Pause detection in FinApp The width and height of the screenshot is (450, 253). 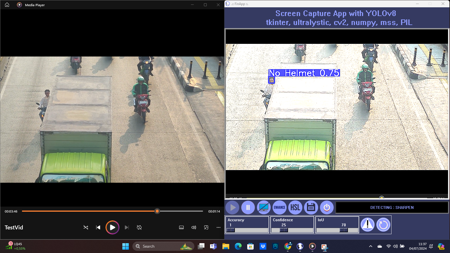[248, 208]
